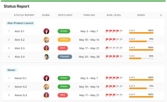This screenshot has height=102, width=167.
Task: Open submitter avatar for Alon 5.3
Action: point(46,48)
